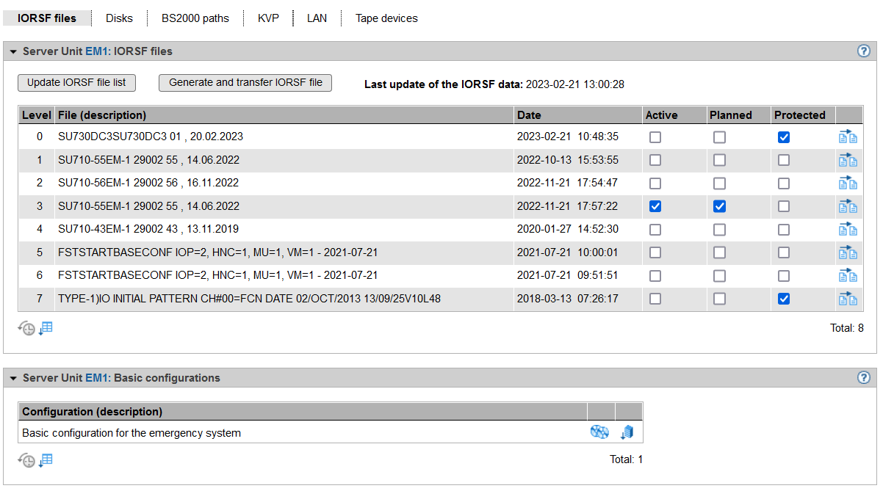Go to the Tape devices tab

click(x=386, y=18)
